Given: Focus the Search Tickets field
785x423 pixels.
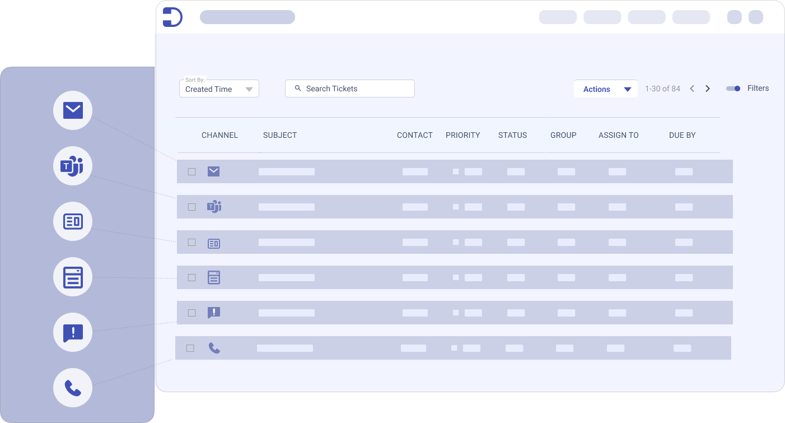Looking at the screenshot, I should [350, 89].
